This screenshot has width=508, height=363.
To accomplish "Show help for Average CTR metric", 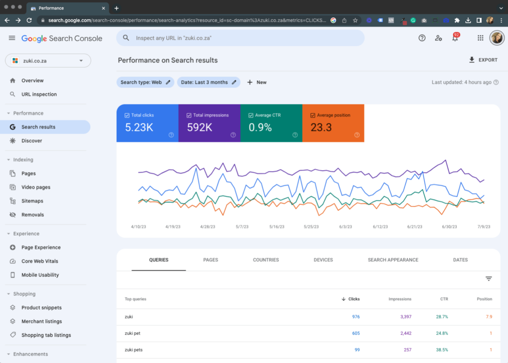I will click(x=295, y=135).
